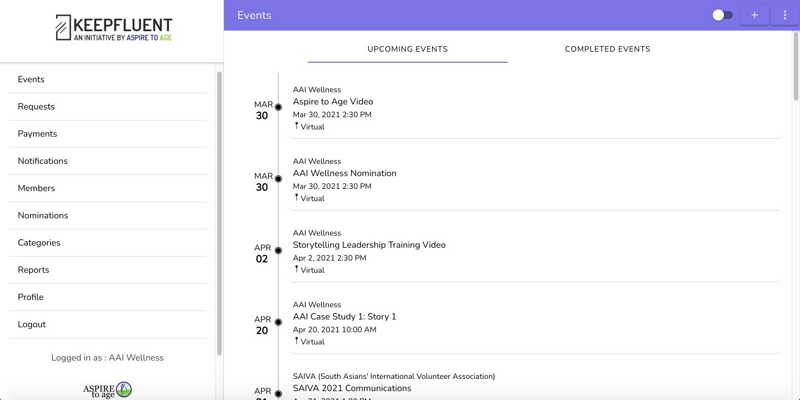Viewport: 800px width, 400px height.
Task: Click the timeline dot for Apr 20
Action: pyautogui.click(x=278, y=322)
